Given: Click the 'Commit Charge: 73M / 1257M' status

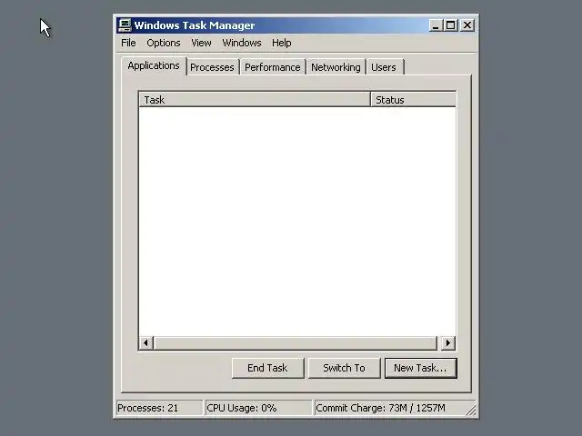Looking at the screenshot, I should [x=380, y=408].
